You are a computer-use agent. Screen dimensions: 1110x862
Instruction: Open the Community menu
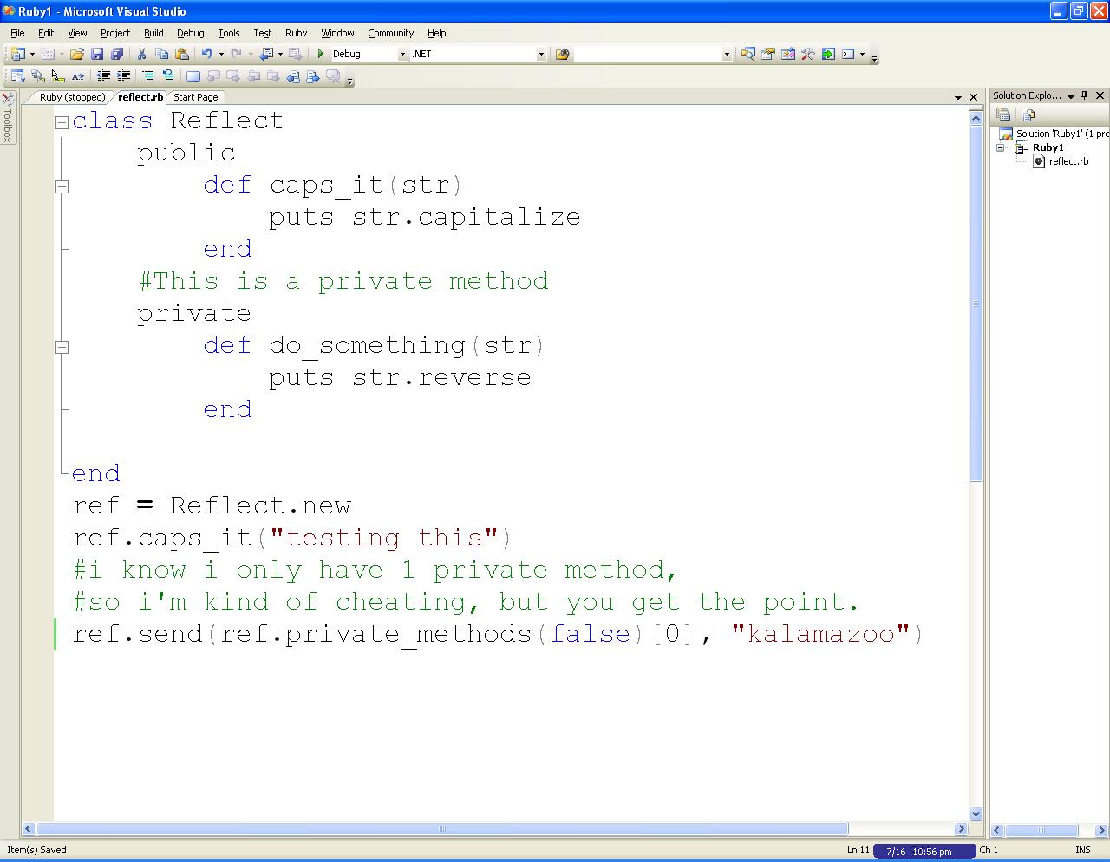point(390,33)
